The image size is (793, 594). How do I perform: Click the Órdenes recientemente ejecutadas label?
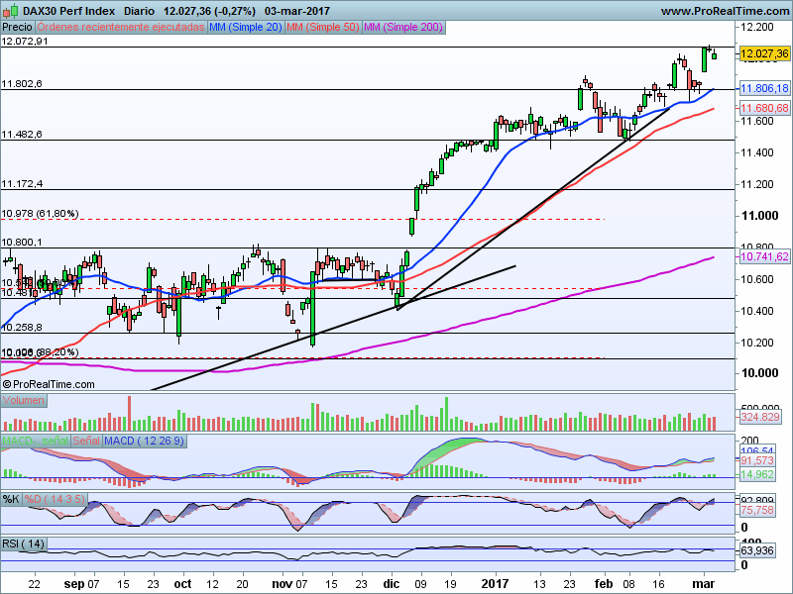tap(121, 28)
